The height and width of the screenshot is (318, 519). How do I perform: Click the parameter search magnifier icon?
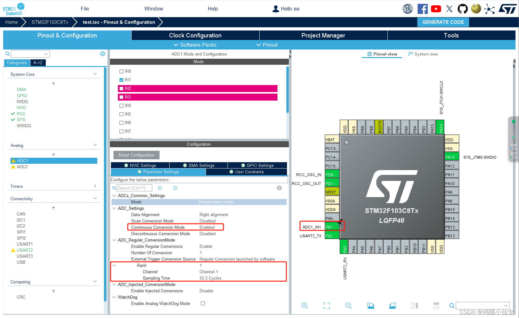click(x=114, y=188)
